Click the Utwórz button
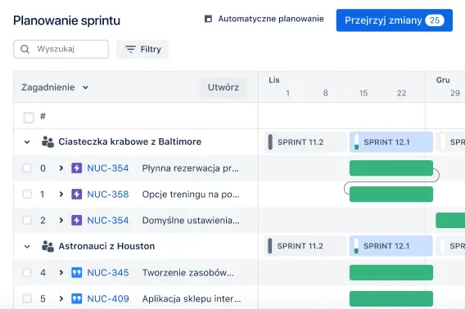This screenshot has width=465, height=309. (223, 87)
